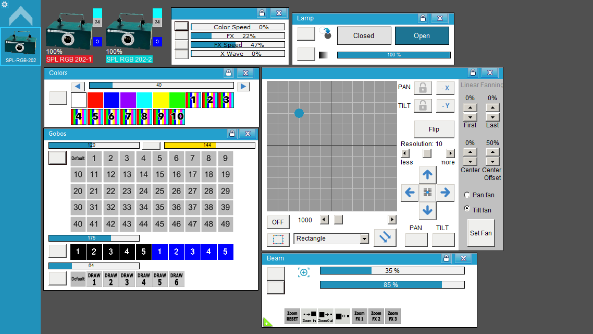Click the Zoom FX 3 button

click(x=392, y=316)
